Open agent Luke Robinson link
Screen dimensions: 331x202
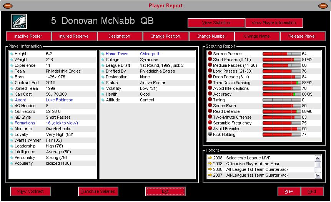point(59,100)
